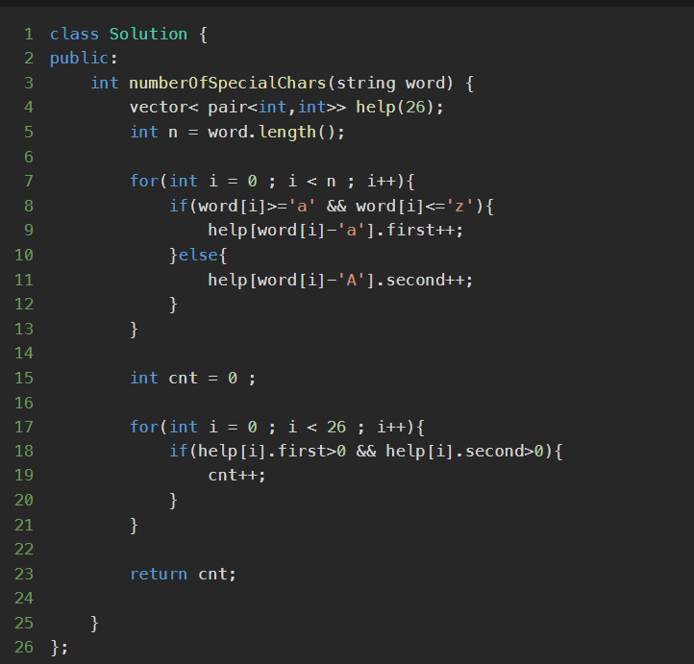Click the 'z' character literal on line 8

[459, 206]
